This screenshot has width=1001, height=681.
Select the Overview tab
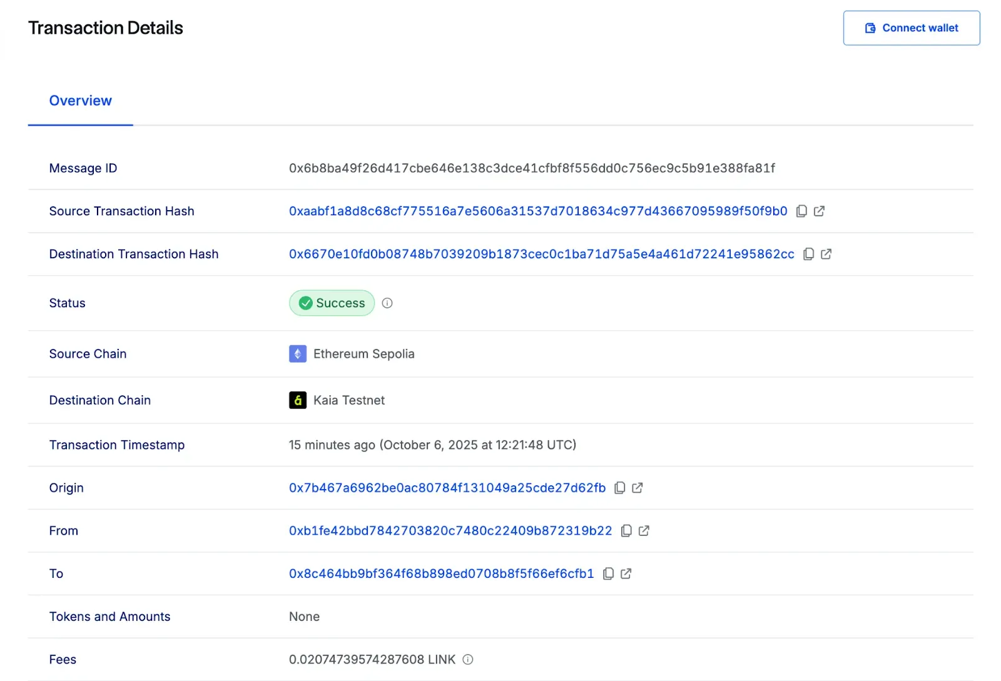coord(81,101)
